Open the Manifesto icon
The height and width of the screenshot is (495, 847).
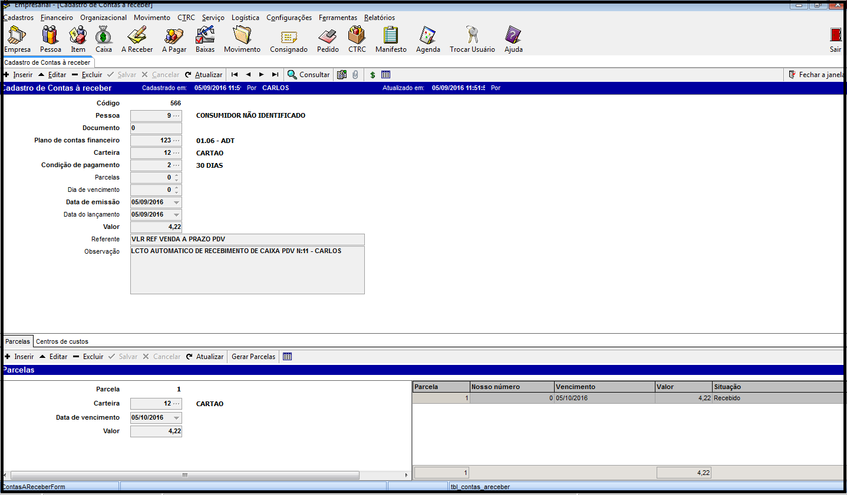pyautogui.click(x=391, y=39)
